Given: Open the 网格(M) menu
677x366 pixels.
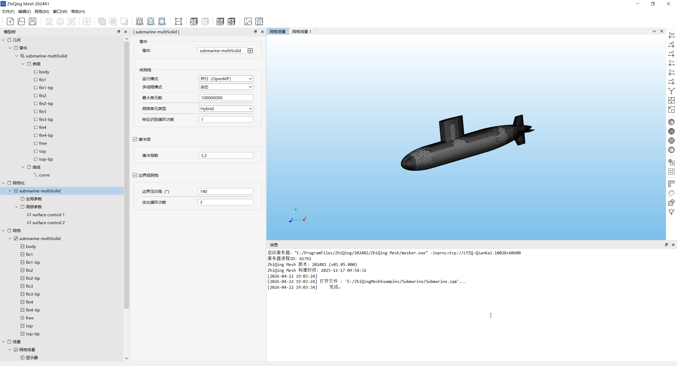Looking at the screenshot, I should (42, 11).
